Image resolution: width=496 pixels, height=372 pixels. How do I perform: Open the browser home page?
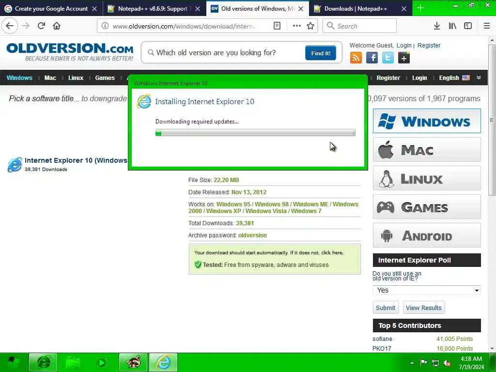pyautogui.click(x=57, y=26)
